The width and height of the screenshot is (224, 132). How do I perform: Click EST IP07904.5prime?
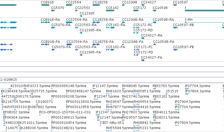(187, 102)
